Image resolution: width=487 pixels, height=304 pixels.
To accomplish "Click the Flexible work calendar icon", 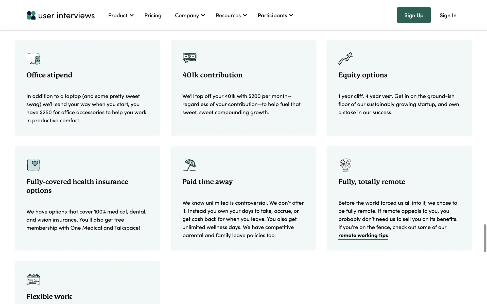I will click(x=33, y=280).
